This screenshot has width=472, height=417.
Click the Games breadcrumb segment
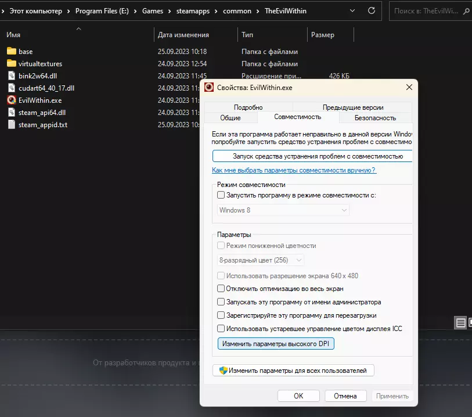pos(153,11)
